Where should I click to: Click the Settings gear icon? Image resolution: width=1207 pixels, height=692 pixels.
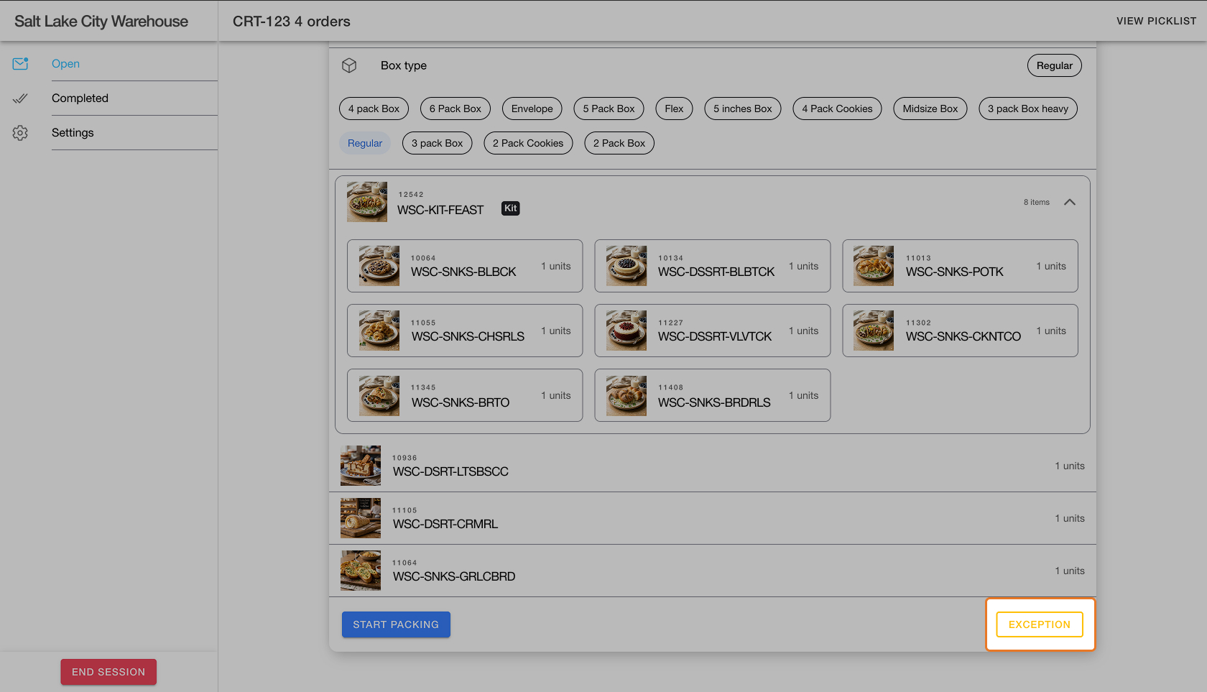pos(20,133)
